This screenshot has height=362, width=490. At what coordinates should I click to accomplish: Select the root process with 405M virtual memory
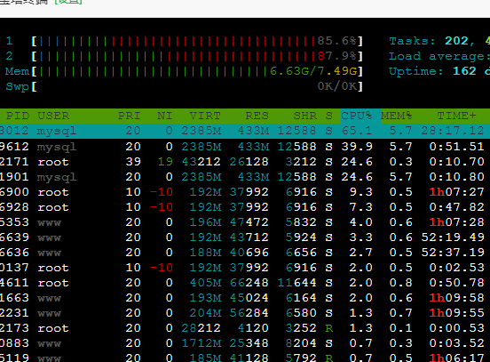point(245,283)
